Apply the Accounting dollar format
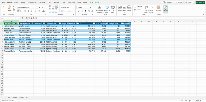The image size is (206, 102). 78,11
